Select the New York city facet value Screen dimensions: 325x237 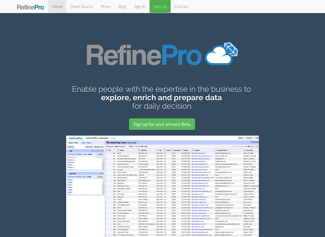[71, 158]
